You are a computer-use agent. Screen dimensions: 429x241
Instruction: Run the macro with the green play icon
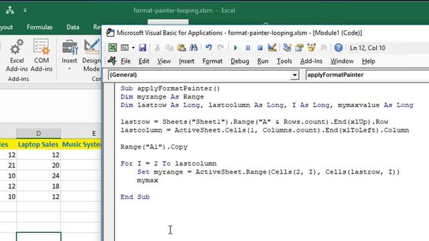coord(235,48)
